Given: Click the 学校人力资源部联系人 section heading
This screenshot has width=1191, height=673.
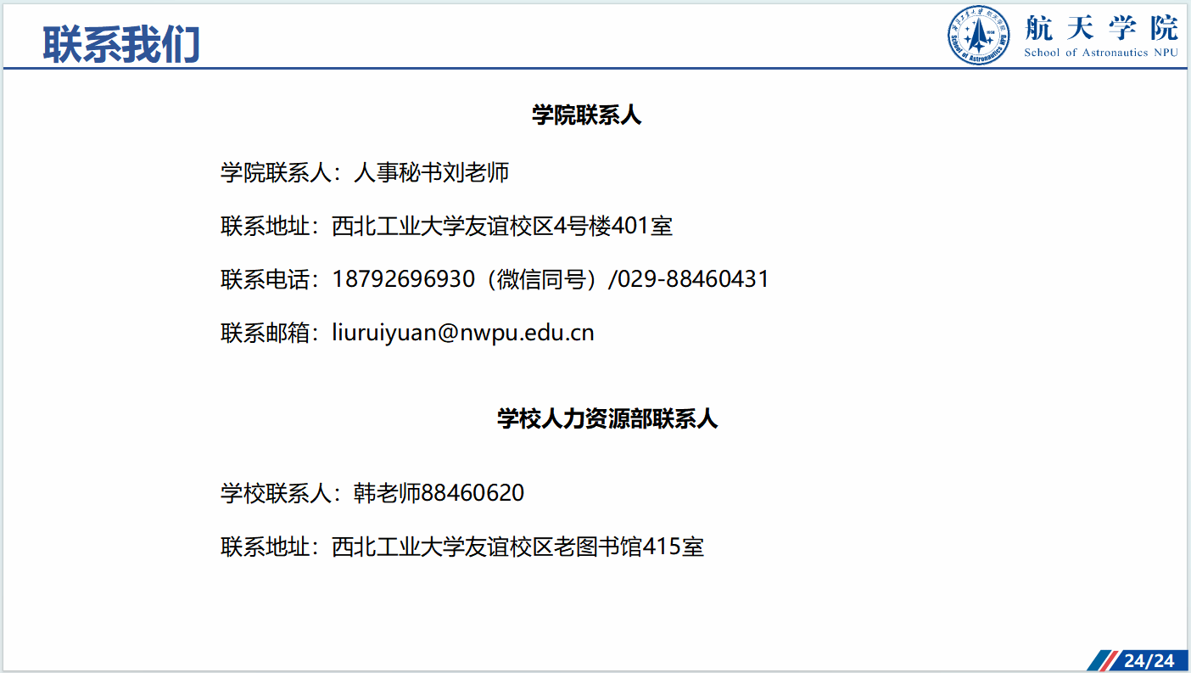Looking at the screenshot, I should coord(607,418).
